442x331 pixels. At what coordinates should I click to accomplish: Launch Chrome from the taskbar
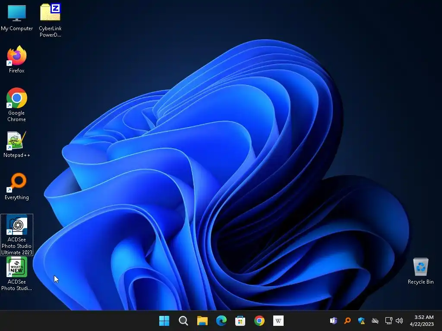tap(259, 321)
